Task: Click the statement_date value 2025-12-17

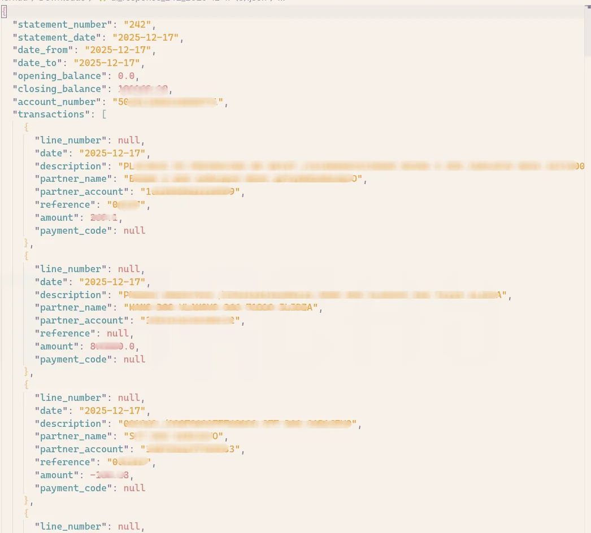Action: tap(148, 37)
